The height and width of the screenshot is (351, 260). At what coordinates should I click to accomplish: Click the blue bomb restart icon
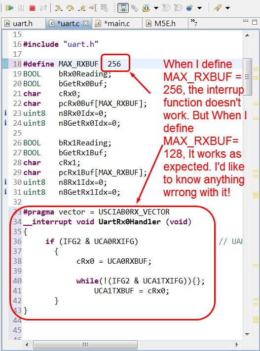tap(189, 8)
